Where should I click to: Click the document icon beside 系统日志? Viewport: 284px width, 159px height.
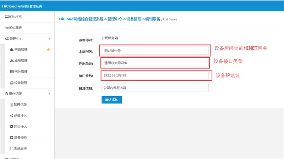(x=11, y=148)
